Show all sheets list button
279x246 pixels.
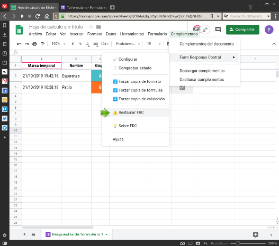coord(33,234)
